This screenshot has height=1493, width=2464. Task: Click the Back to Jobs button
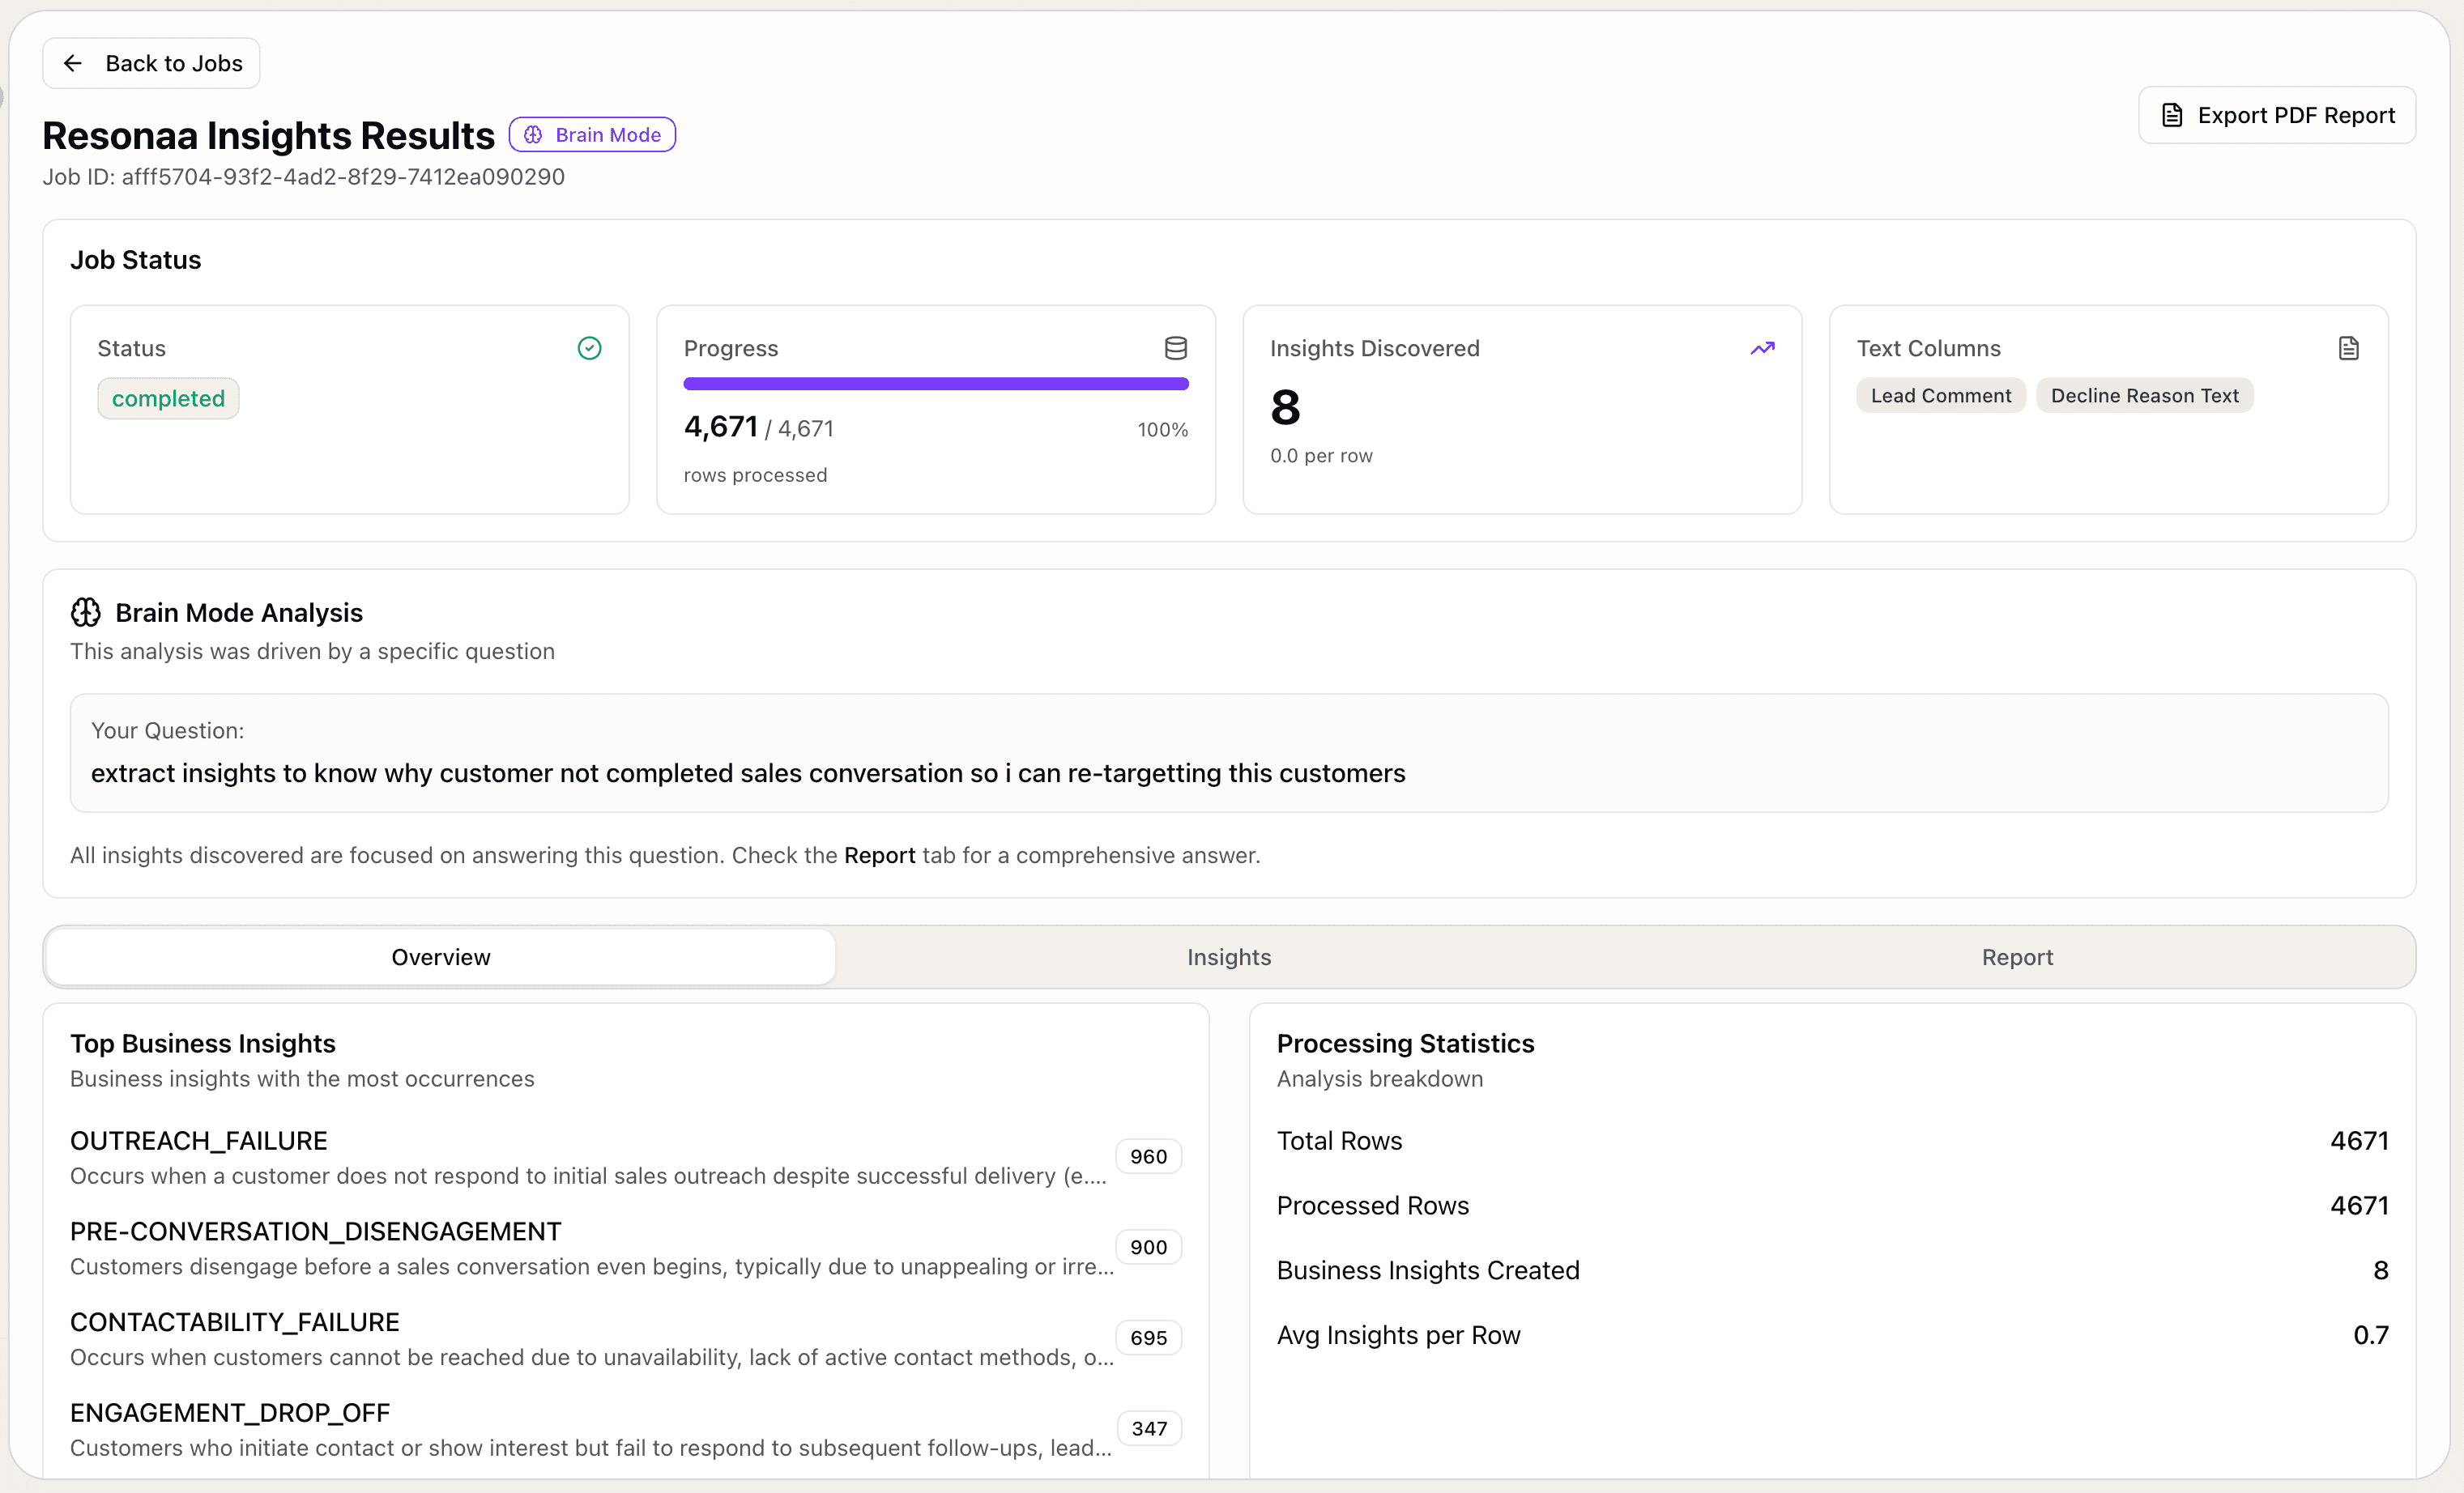point(150,62)
